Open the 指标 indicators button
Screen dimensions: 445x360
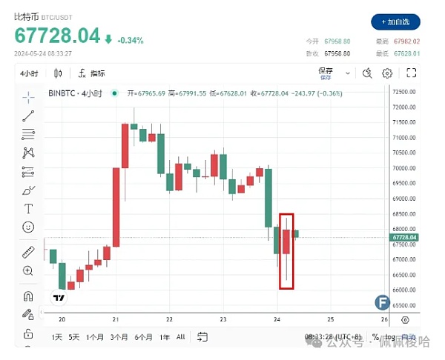pyautogui.click(x=91, y=73)
